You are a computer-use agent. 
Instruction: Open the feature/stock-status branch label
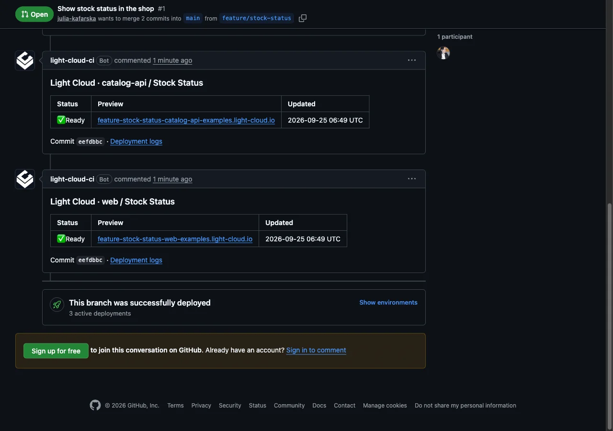257,18
